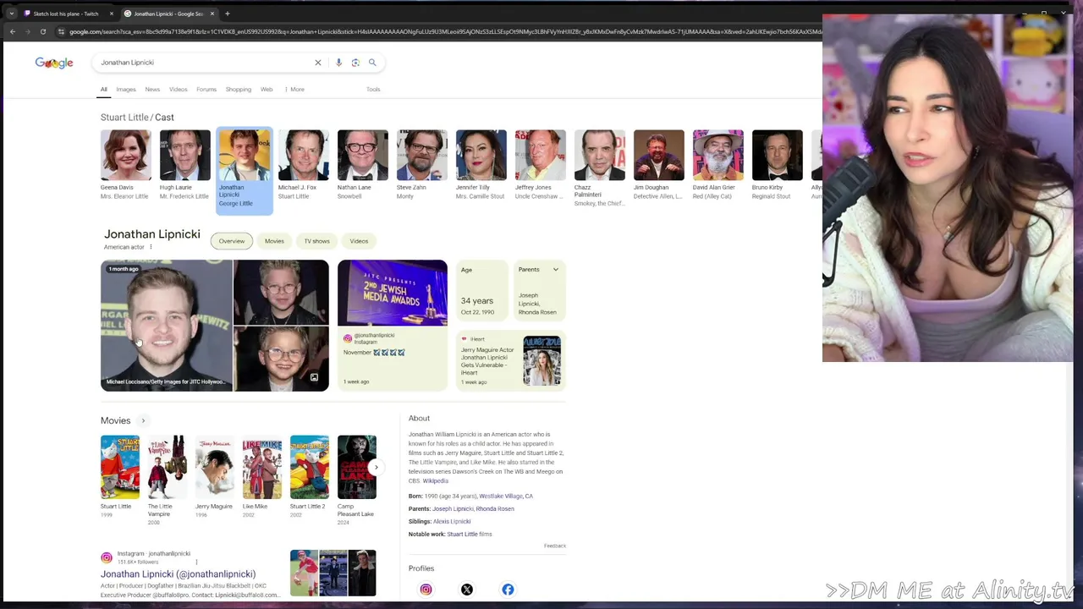Switch to the Images search tab

[x=126, y=89]
